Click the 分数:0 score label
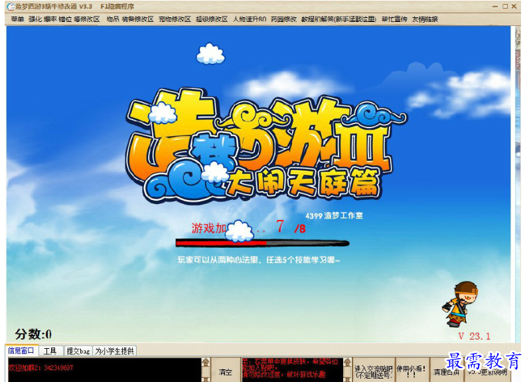Image resolution: width=527 pixels, height=382 pixels. click(x=33, y=334)
